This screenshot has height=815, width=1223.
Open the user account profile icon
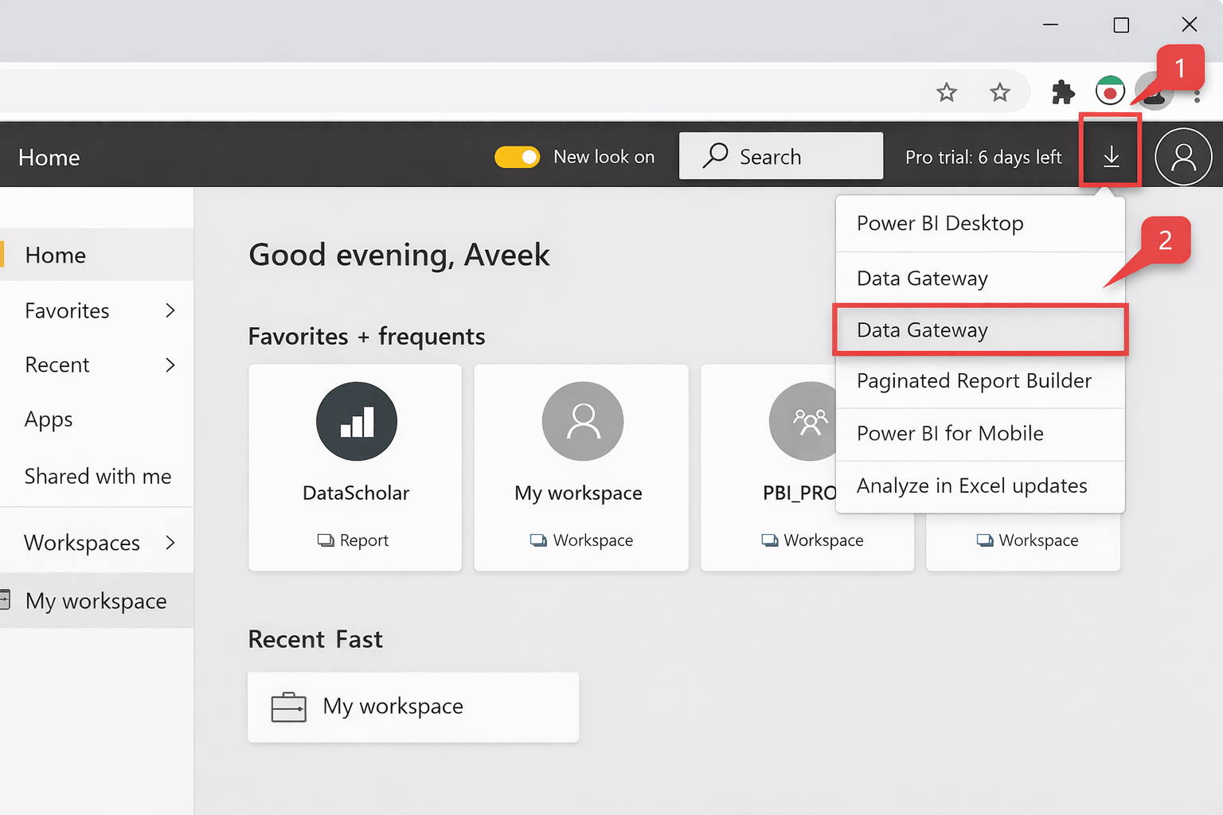click(1183, 157)
